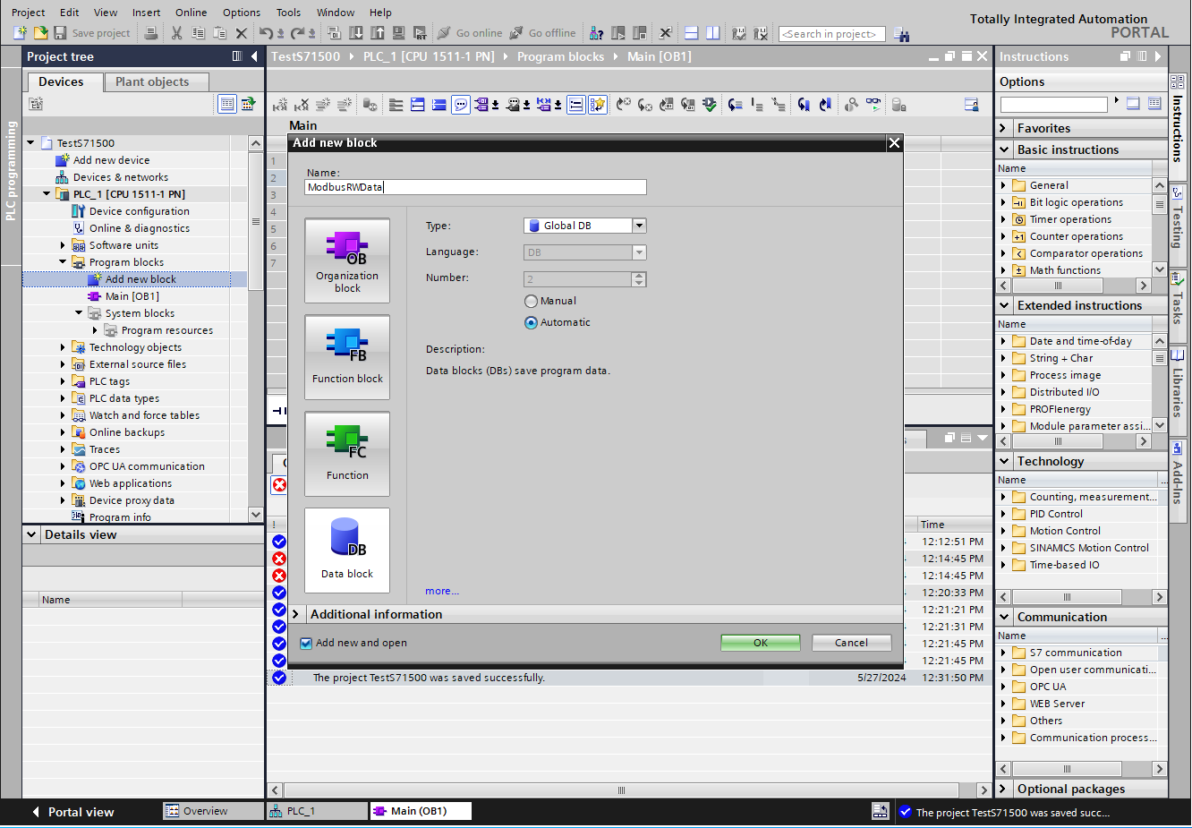Image resolution: width=1192 pixels, height=828 pixels.
Task: Click the search icon beside Search in project
Action: [901, 34]
